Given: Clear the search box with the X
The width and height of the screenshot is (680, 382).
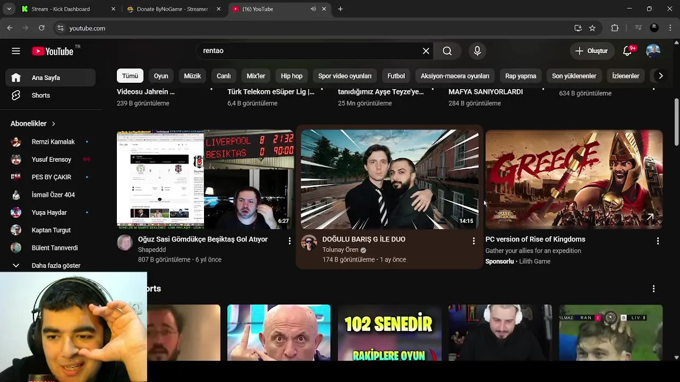Looking at the screenshot, I should tap(426, 51).
